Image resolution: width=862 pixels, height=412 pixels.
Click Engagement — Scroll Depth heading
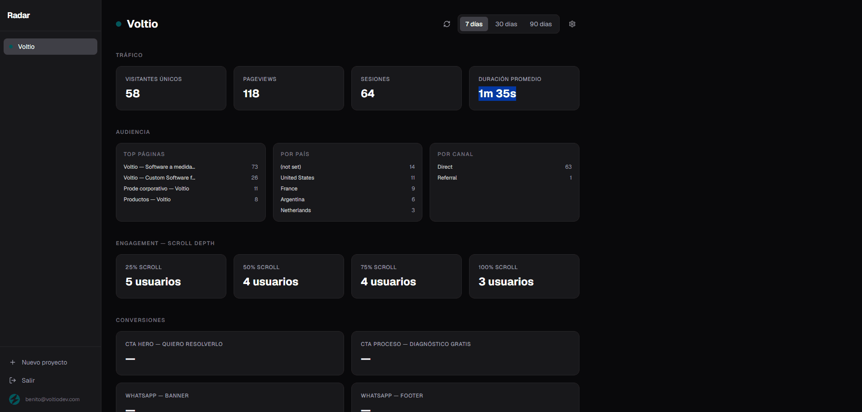tap(165, 243)
